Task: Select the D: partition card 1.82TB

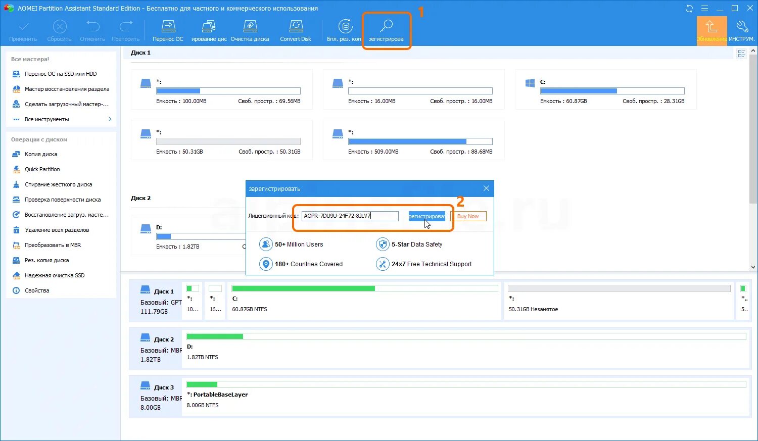Action: (x=188, y=235)
